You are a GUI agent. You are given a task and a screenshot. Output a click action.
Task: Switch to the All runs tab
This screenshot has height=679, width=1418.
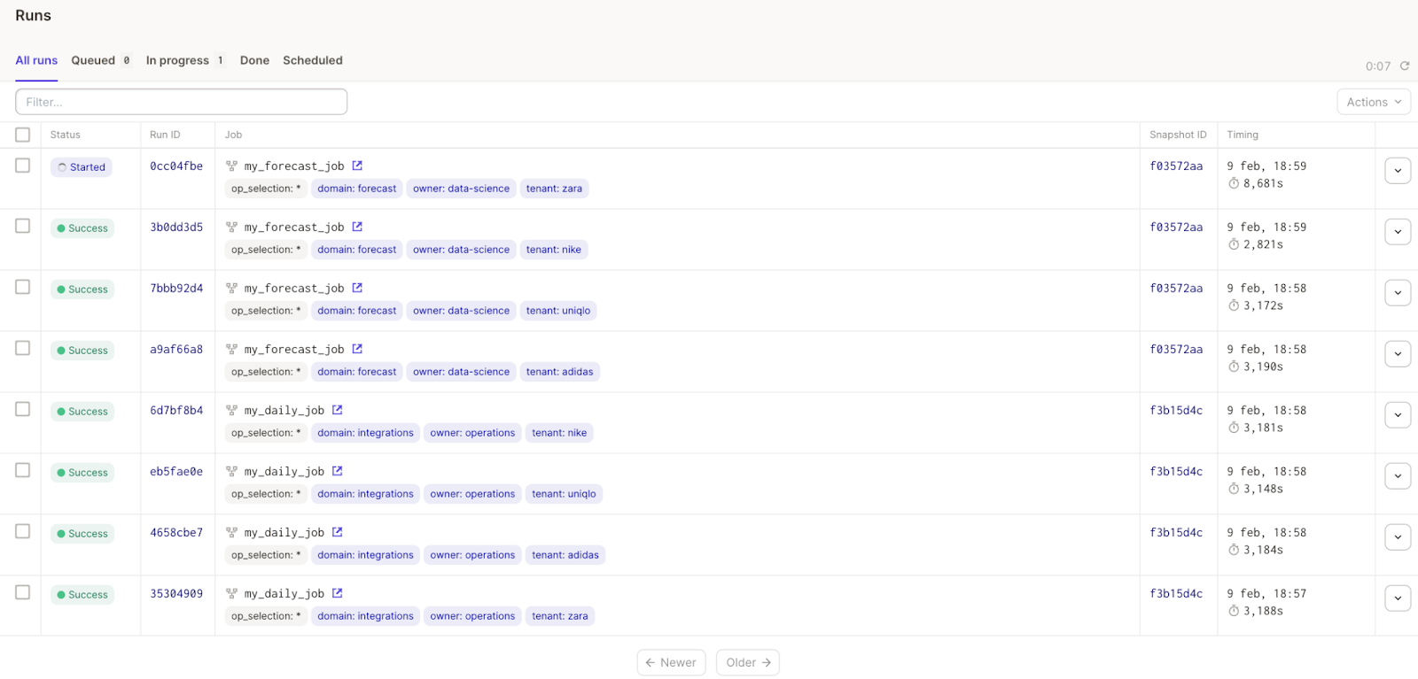point(36,60)
